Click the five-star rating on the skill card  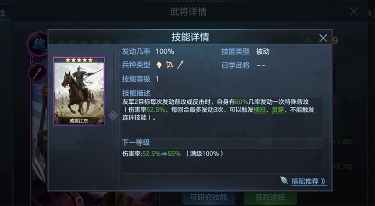tap(79, 60)
